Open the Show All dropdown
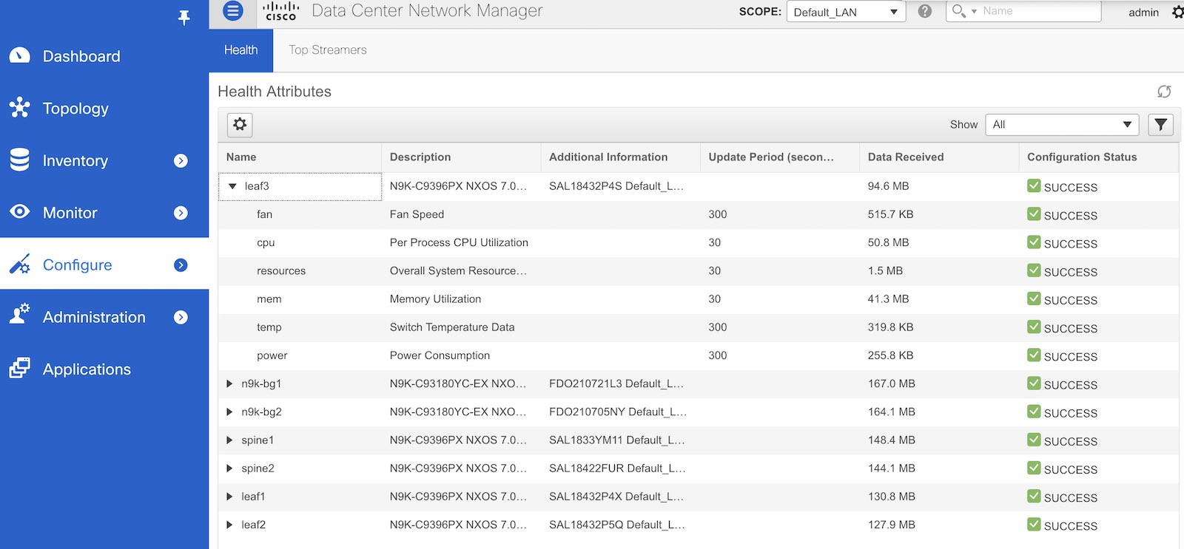 point(1063,125)
